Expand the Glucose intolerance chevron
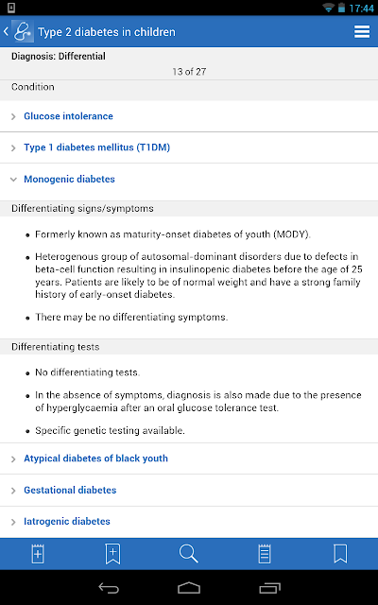The height and width of the screenshot is (605, 378). point(13,116)
